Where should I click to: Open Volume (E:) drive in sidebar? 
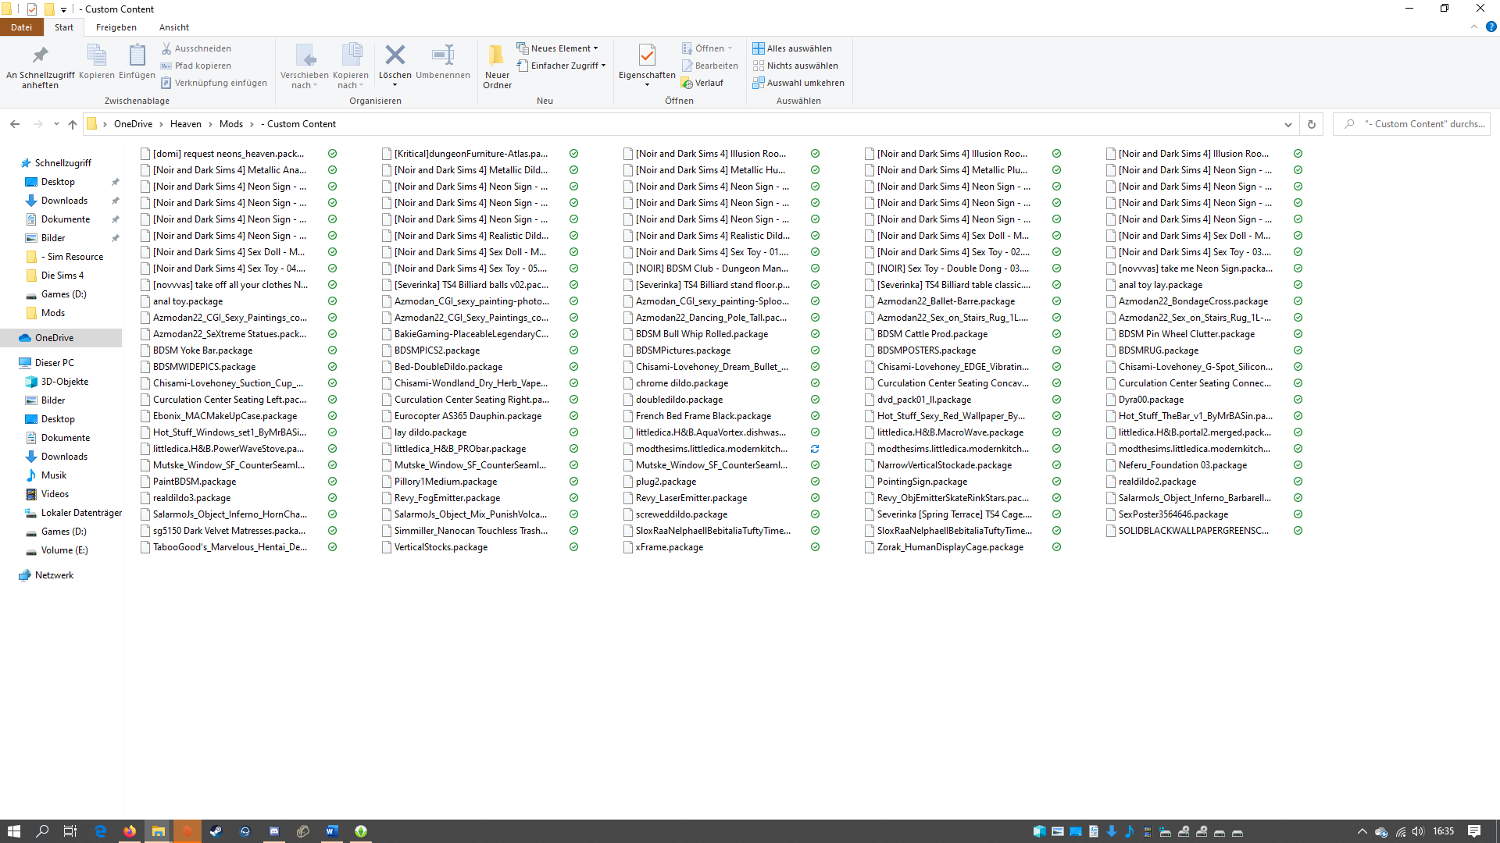point(64,550)
